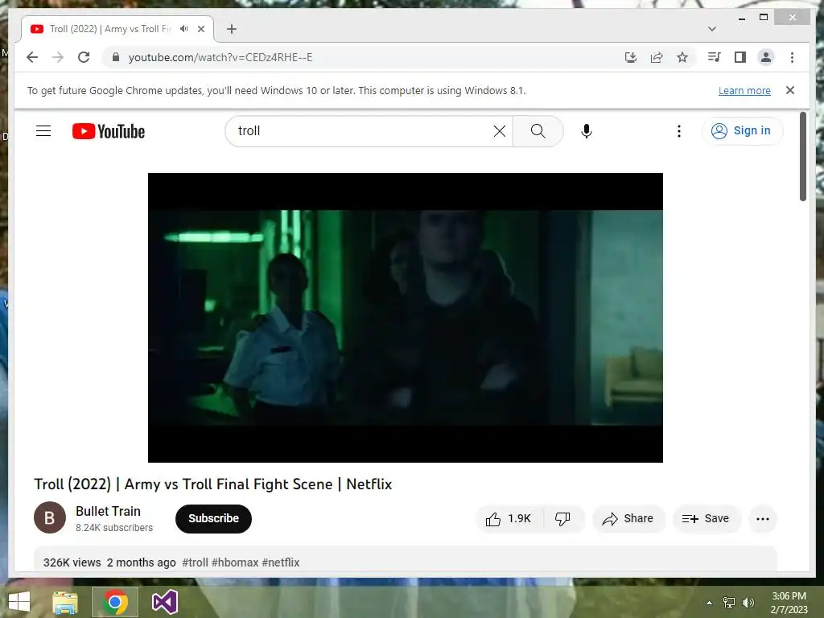824x618 pixels.
Task: Reload the YouTube page
Action: tap(84, 57)
